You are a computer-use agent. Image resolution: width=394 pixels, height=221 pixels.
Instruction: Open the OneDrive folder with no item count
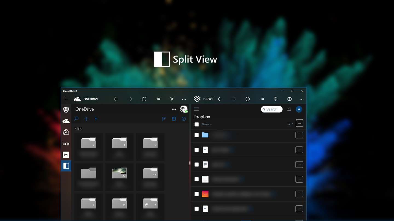click(x=89, y=177)
